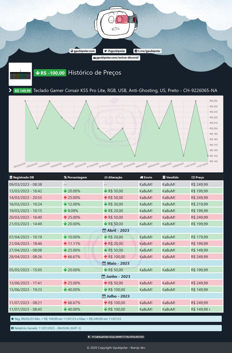Screen dimensions: 232x353
Task: Click the 13/06/2023 - 19:23 date cell
Action: [x=36, y=290]
